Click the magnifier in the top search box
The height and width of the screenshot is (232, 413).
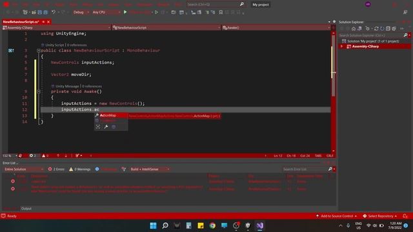coord(242,5)
